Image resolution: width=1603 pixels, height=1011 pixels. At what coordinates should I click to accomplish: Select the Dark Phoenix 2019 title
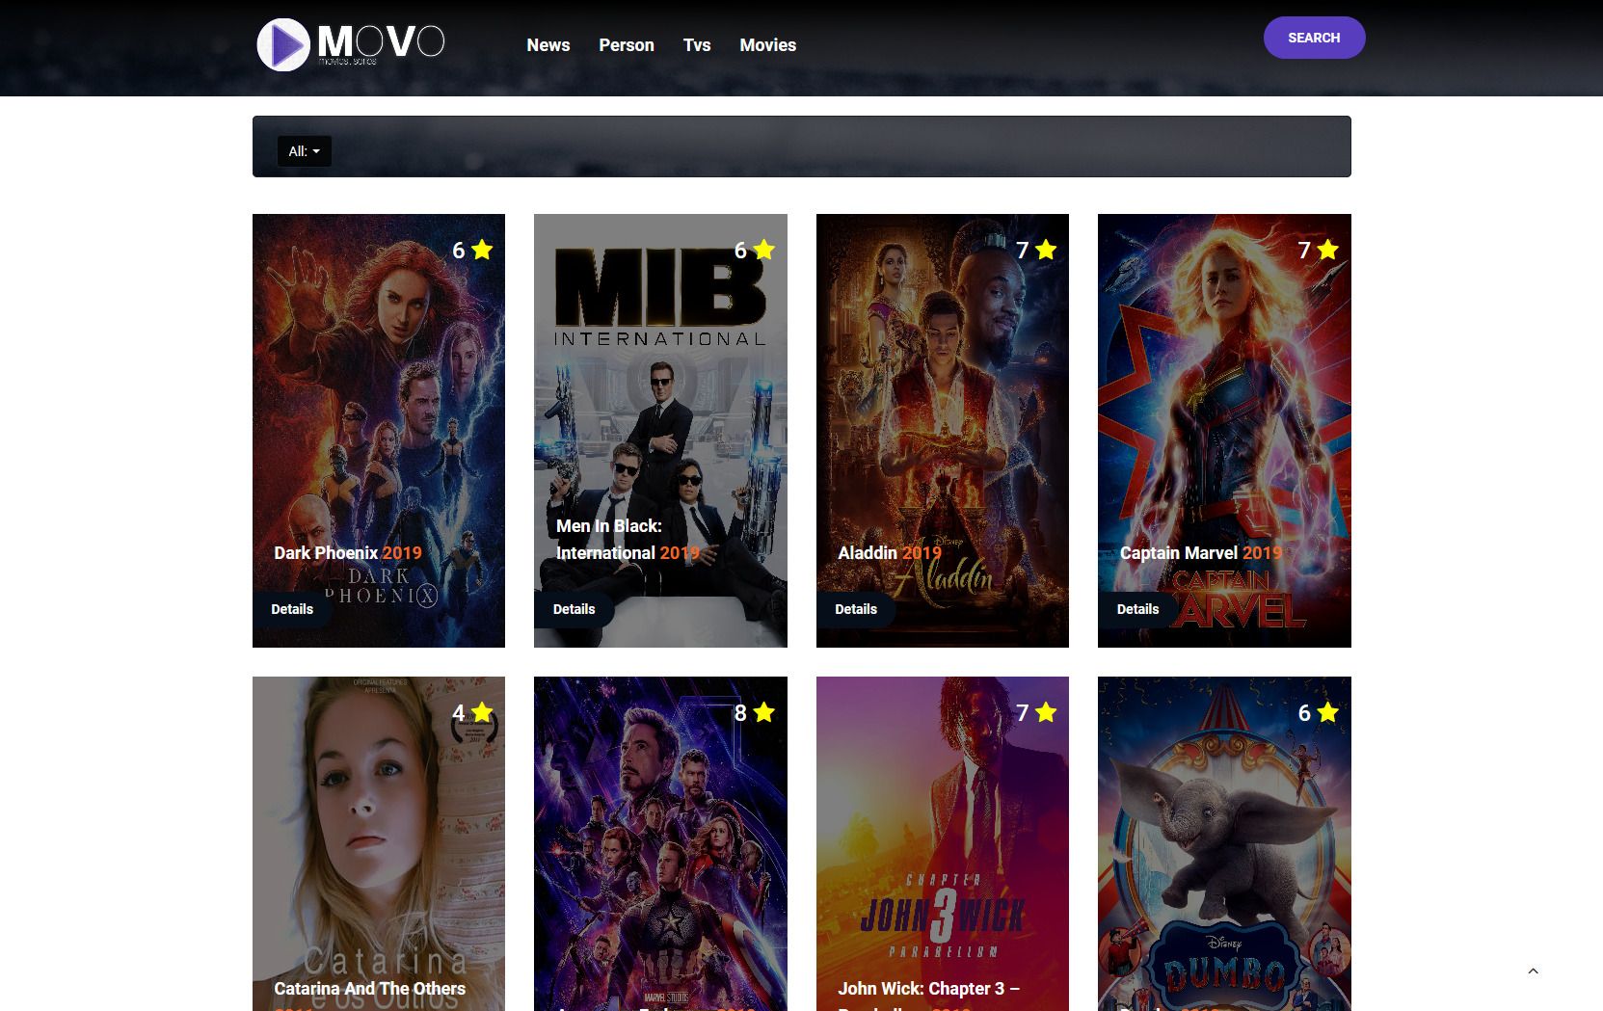(348, 552)
